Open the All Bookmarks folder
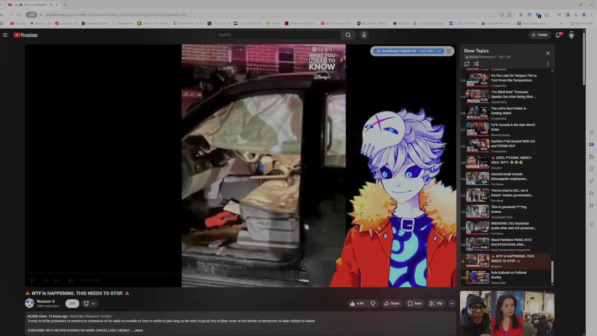Image resolution: width=597 pixels, height=336 pixels. [582, 23]
